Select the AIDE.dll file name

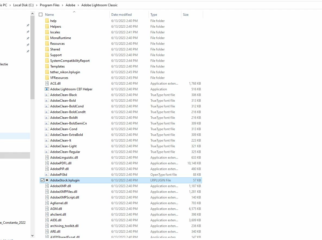click(56, 220)
